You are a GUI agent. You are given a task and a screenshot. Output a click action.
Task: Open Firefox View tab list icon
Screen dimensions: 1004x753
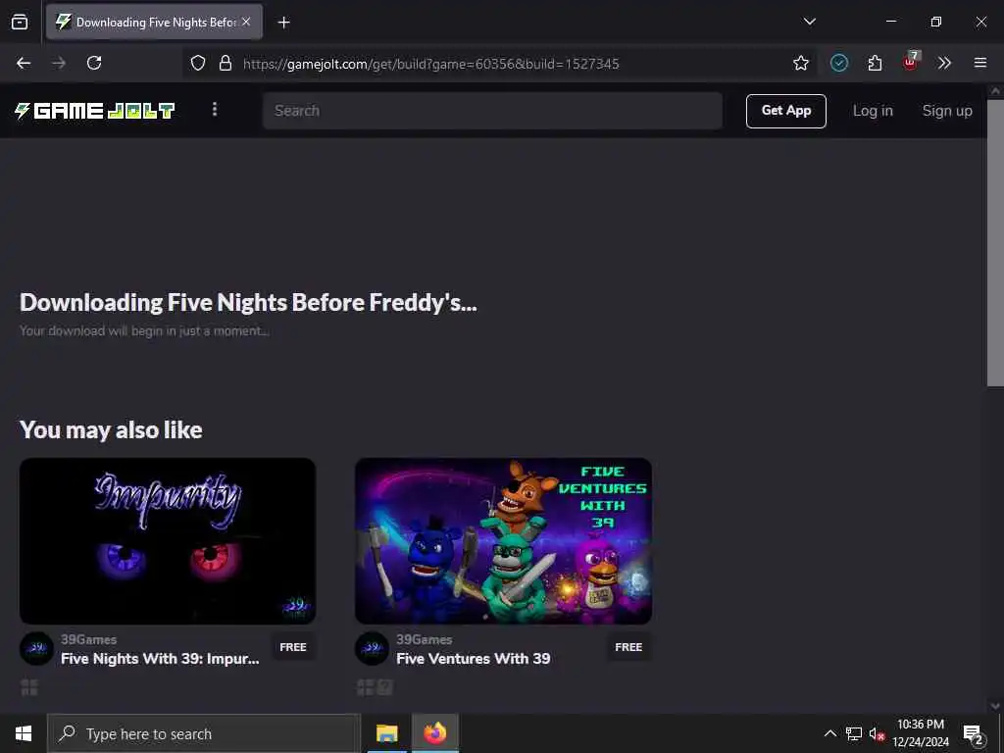coord(20,22)
